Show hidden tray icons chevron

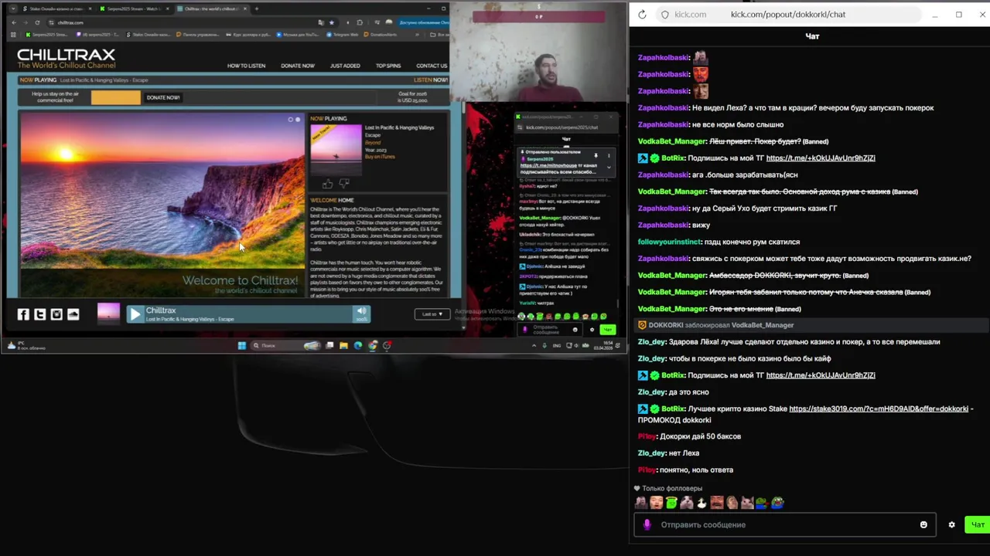tap(534, 345)
